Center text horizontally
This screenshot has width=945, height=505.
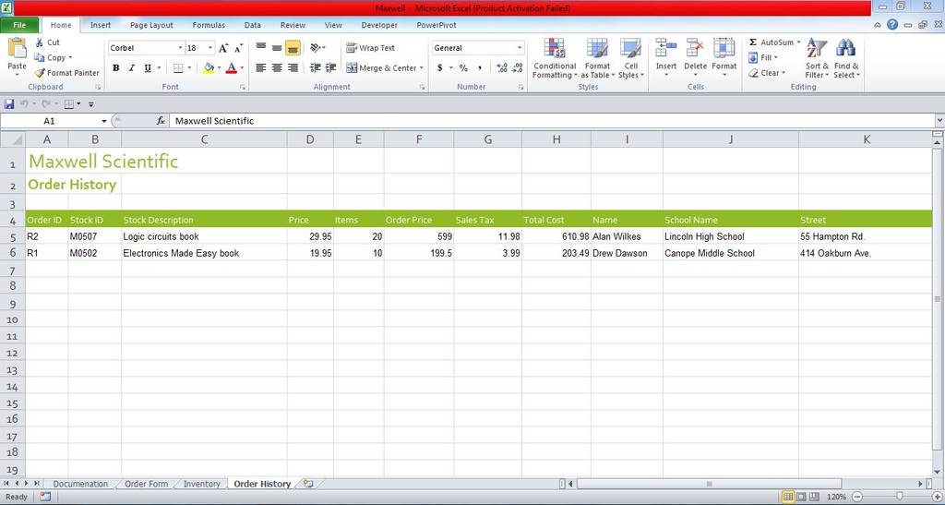277,68
